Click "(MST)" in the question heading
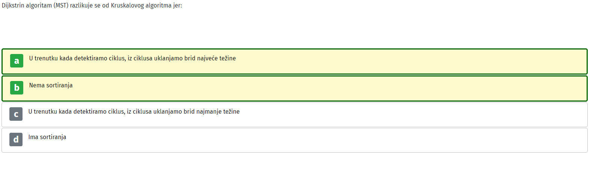The width and height of the screenshot is (599, 177). 61,6
